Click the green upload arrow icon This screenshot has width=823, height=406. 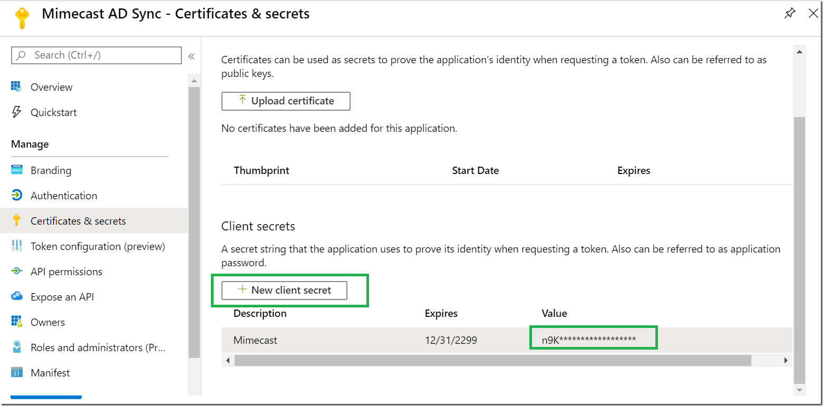243,100
